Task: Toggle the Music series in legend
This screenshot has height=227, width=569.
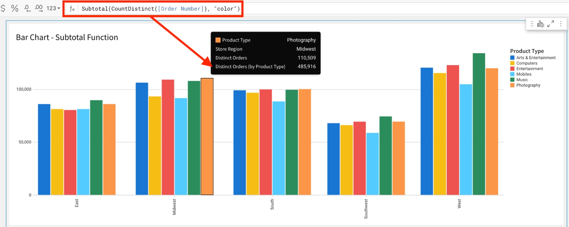Action: 522,80
